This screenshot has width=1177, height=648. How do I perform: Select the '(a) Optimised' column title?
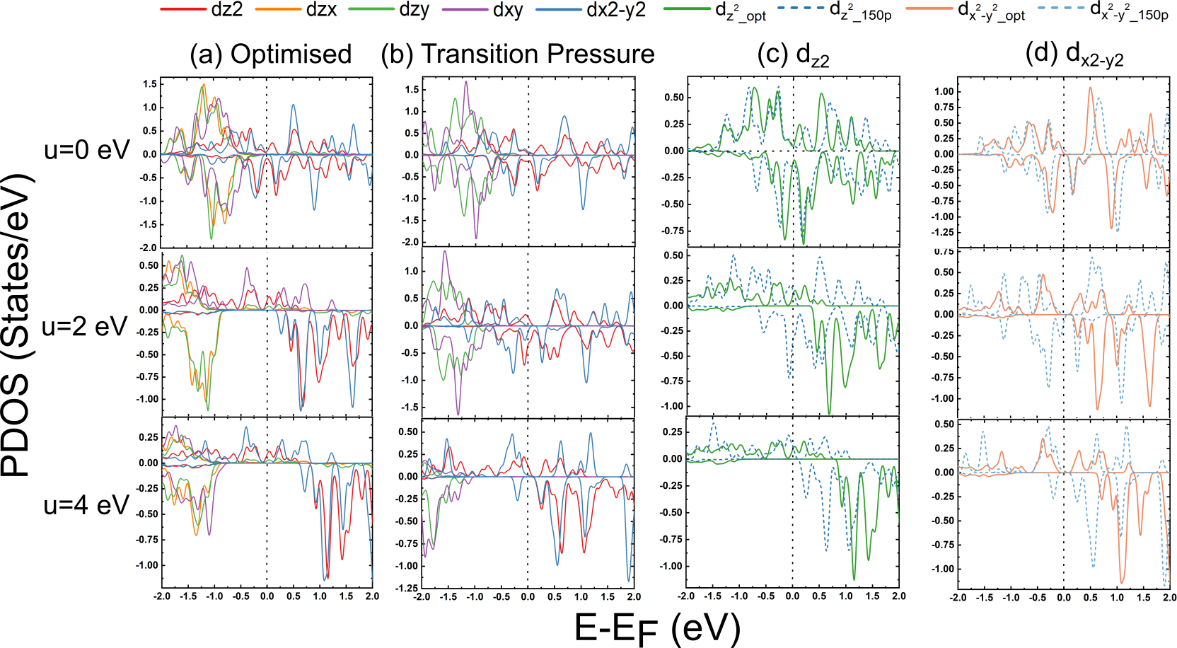(x=271, y=54)
